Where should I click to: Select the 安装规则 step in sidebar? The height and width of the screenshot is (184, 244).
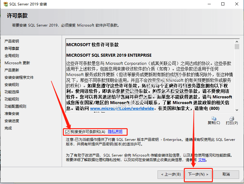[x=12, y=85]
